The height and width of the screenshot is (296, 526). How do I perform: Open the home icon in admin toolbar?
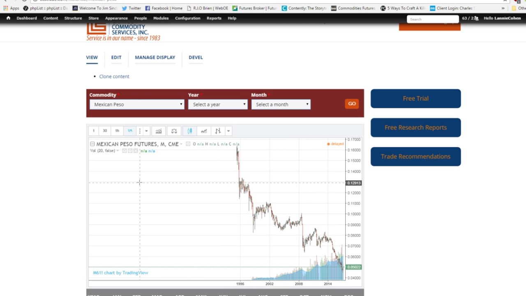8,18
